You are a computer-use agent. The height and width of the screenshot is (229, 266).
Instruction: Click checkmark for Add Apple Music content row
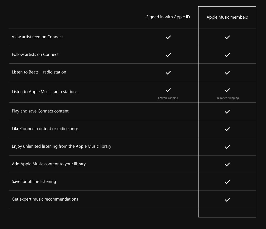[227, 164]
